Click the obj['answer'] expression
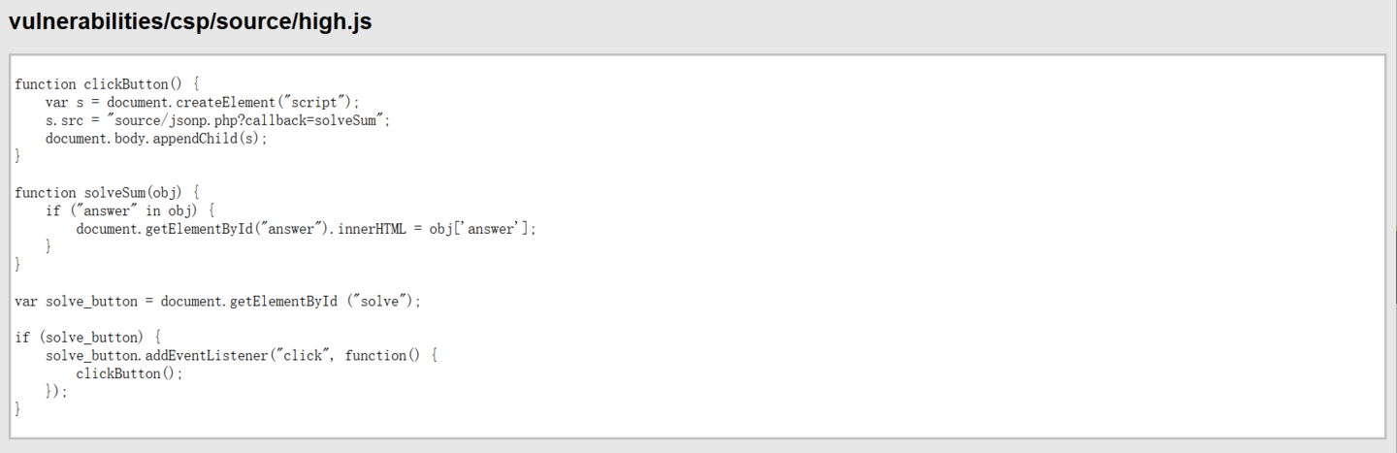This screenshot has height=453, width=1397. point(480,229)
